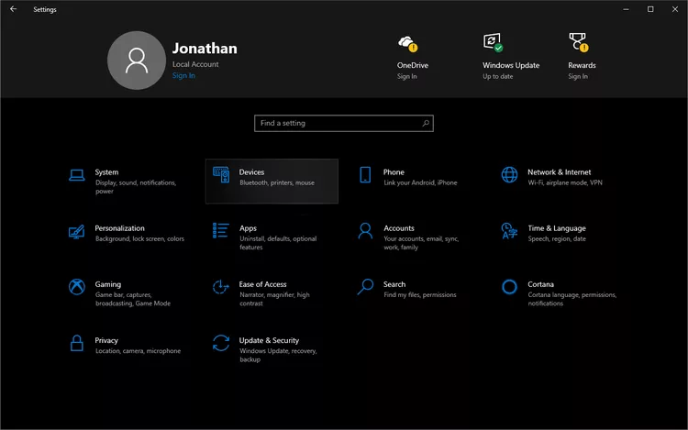Open the Gaming Xbox icon

point(77,287)
